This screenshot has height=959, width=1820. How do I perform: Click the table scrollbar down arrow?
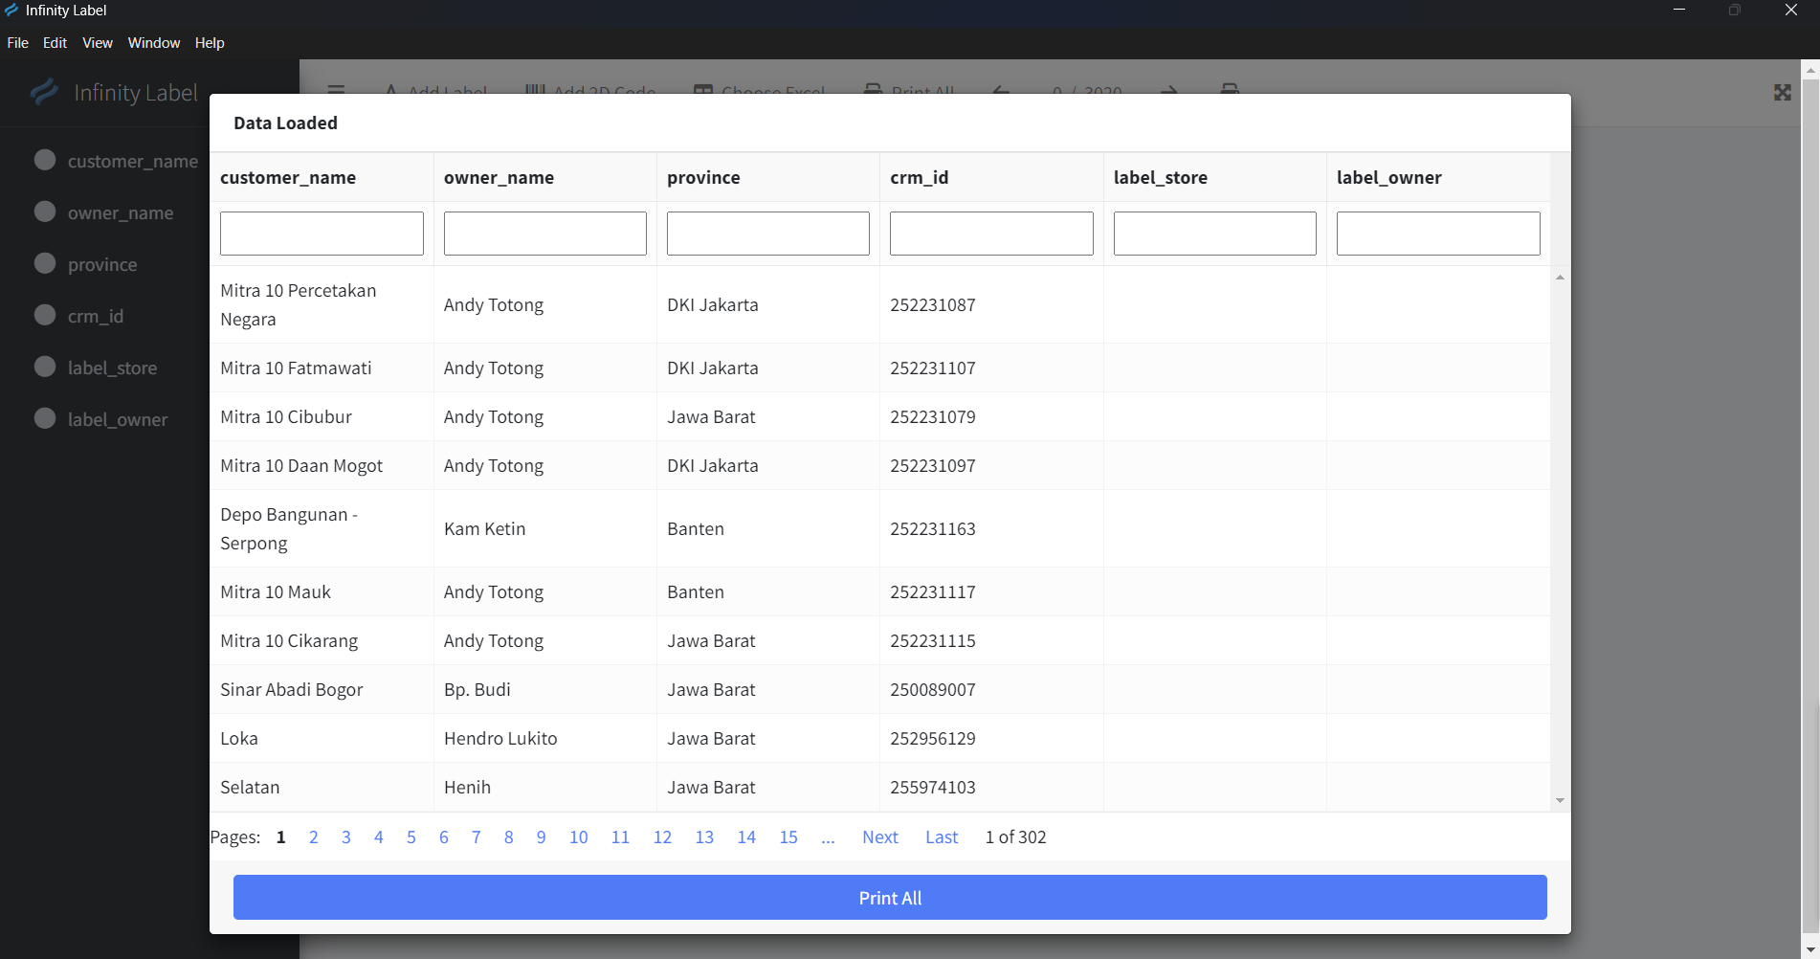[1560, 801]
